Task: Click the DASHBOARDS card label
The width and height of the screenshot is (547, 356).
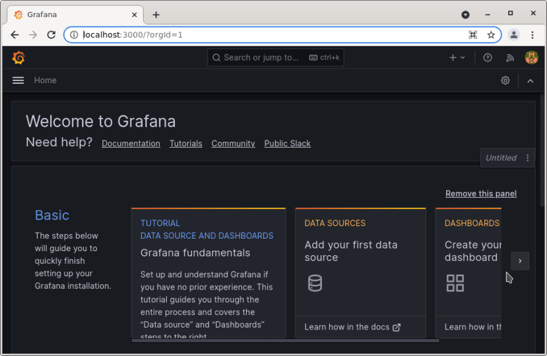Action: coord(472,223)
